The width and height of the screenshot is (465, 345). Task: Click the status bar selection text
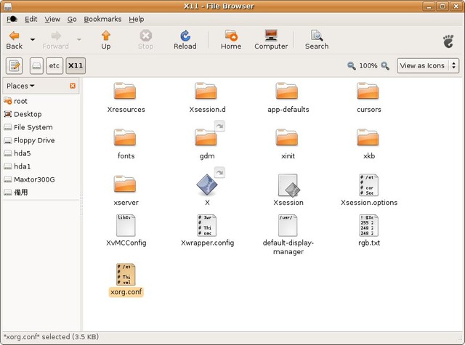coord(51,337)
